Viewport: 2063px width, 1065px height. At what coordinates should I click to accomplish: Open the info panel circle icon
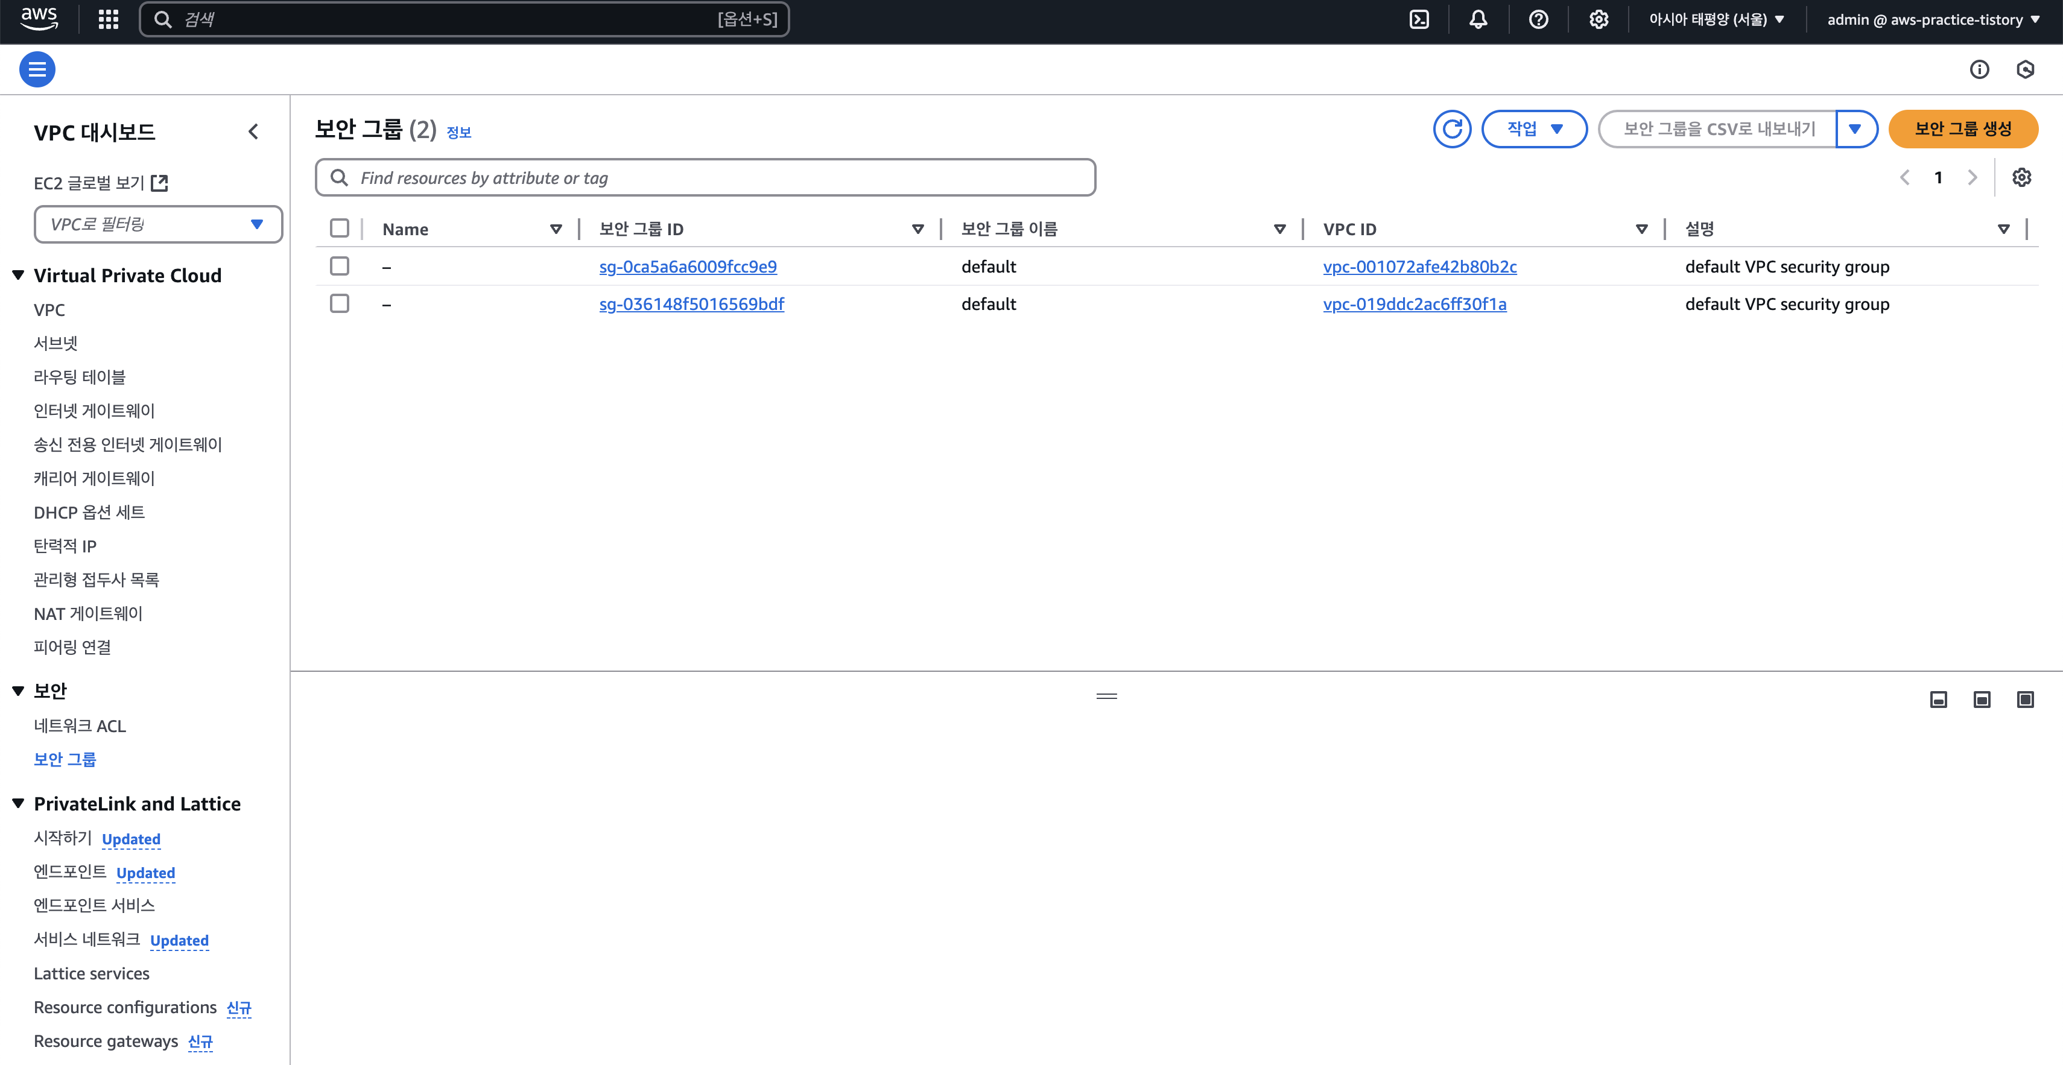[x=1979, y=70]
